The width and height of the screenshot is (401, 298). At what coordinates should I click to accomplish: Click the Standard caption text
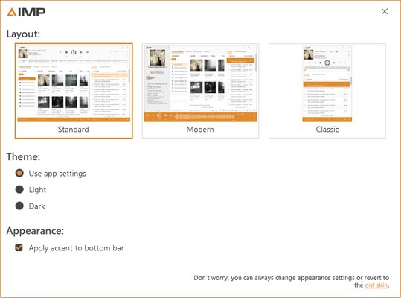[x=74, y=130]
